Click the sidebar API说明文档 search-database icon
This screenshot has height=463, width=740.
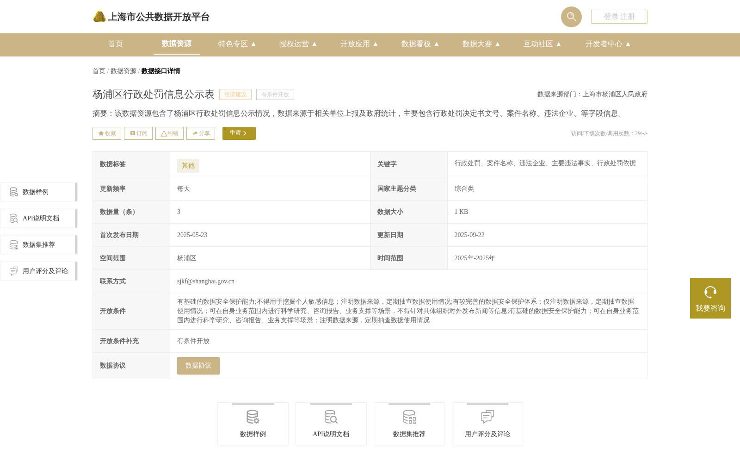pyautogui.click(x=14, y=218)
